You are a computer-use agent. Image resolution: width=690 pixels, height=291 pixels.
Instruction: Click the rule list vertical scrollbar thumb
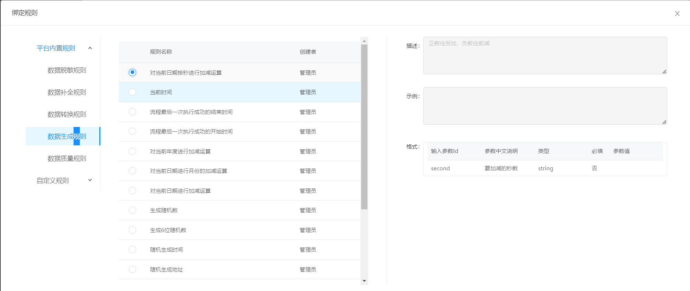pos(364,127)
